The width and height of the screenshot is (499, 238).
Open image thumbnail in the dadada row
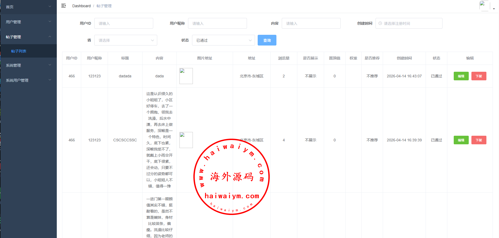click(186, 76)
